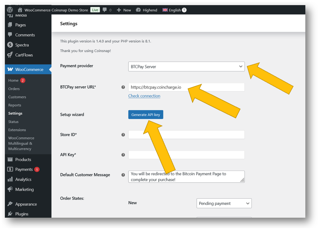Click the plus icon next to New

pyautogui.click(x=119, y=10)
